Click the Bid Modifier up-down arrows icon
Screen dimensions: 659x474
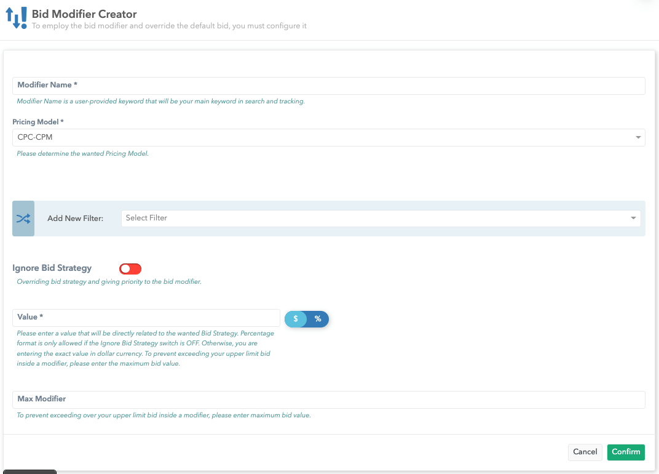click(16, 18)
